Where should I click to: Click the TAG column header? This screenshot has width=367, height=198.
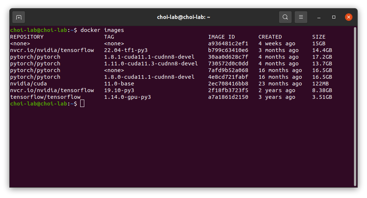click(x=109, y=37)
